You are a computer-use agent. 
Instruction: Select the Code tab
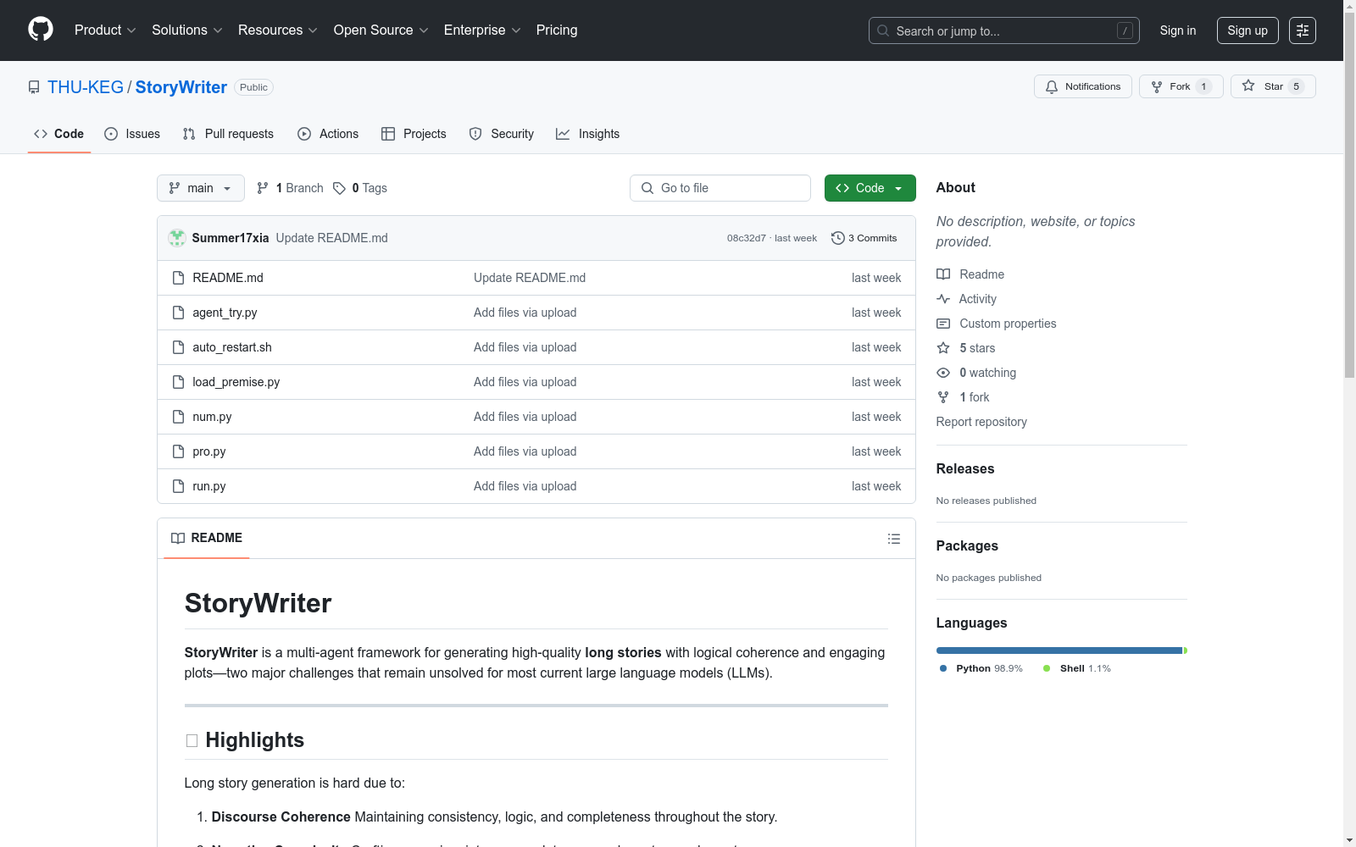pos(58,134)
